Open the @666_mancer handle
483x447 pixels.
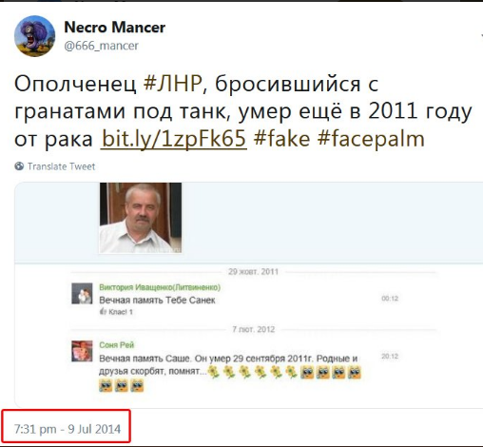(x=101, y=46)
